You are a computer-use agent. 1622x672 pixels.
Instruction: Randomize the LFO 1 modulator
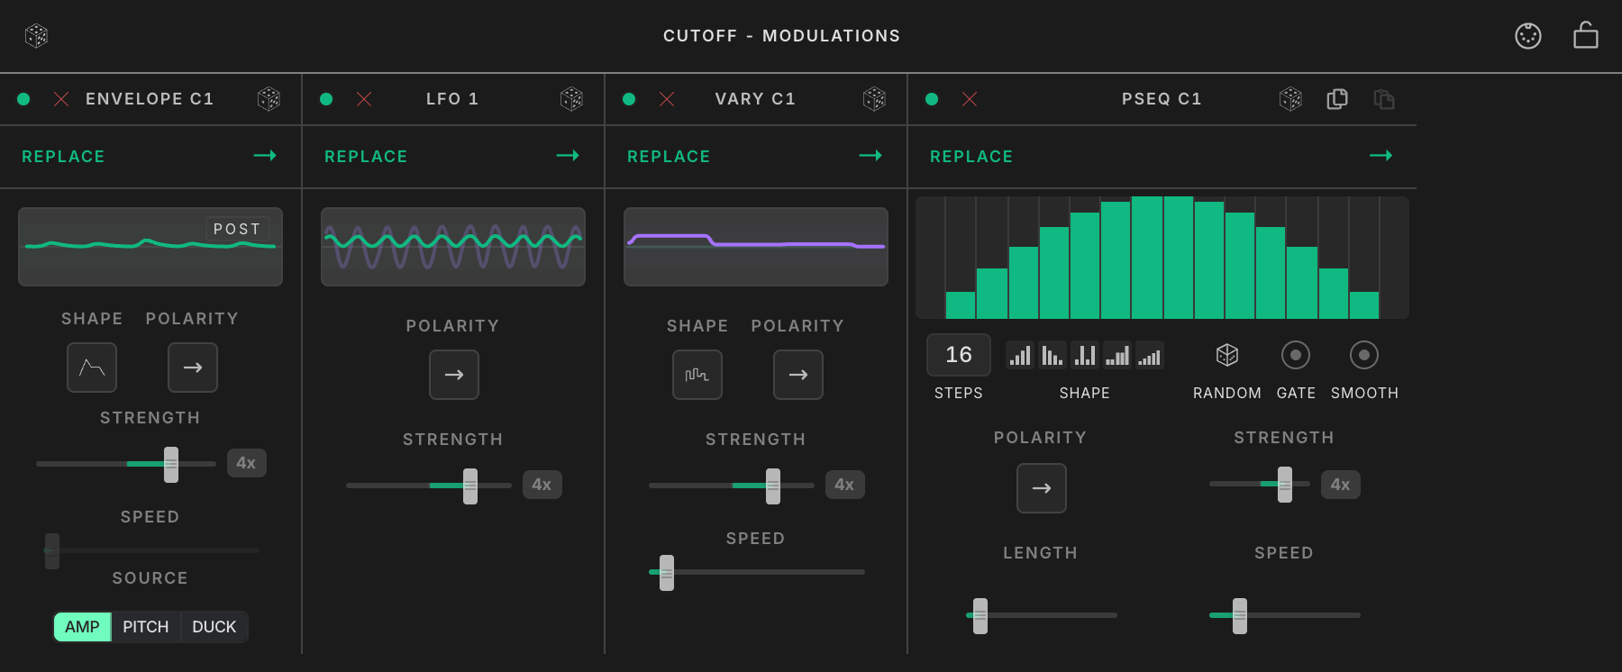[x=571, y=99]
